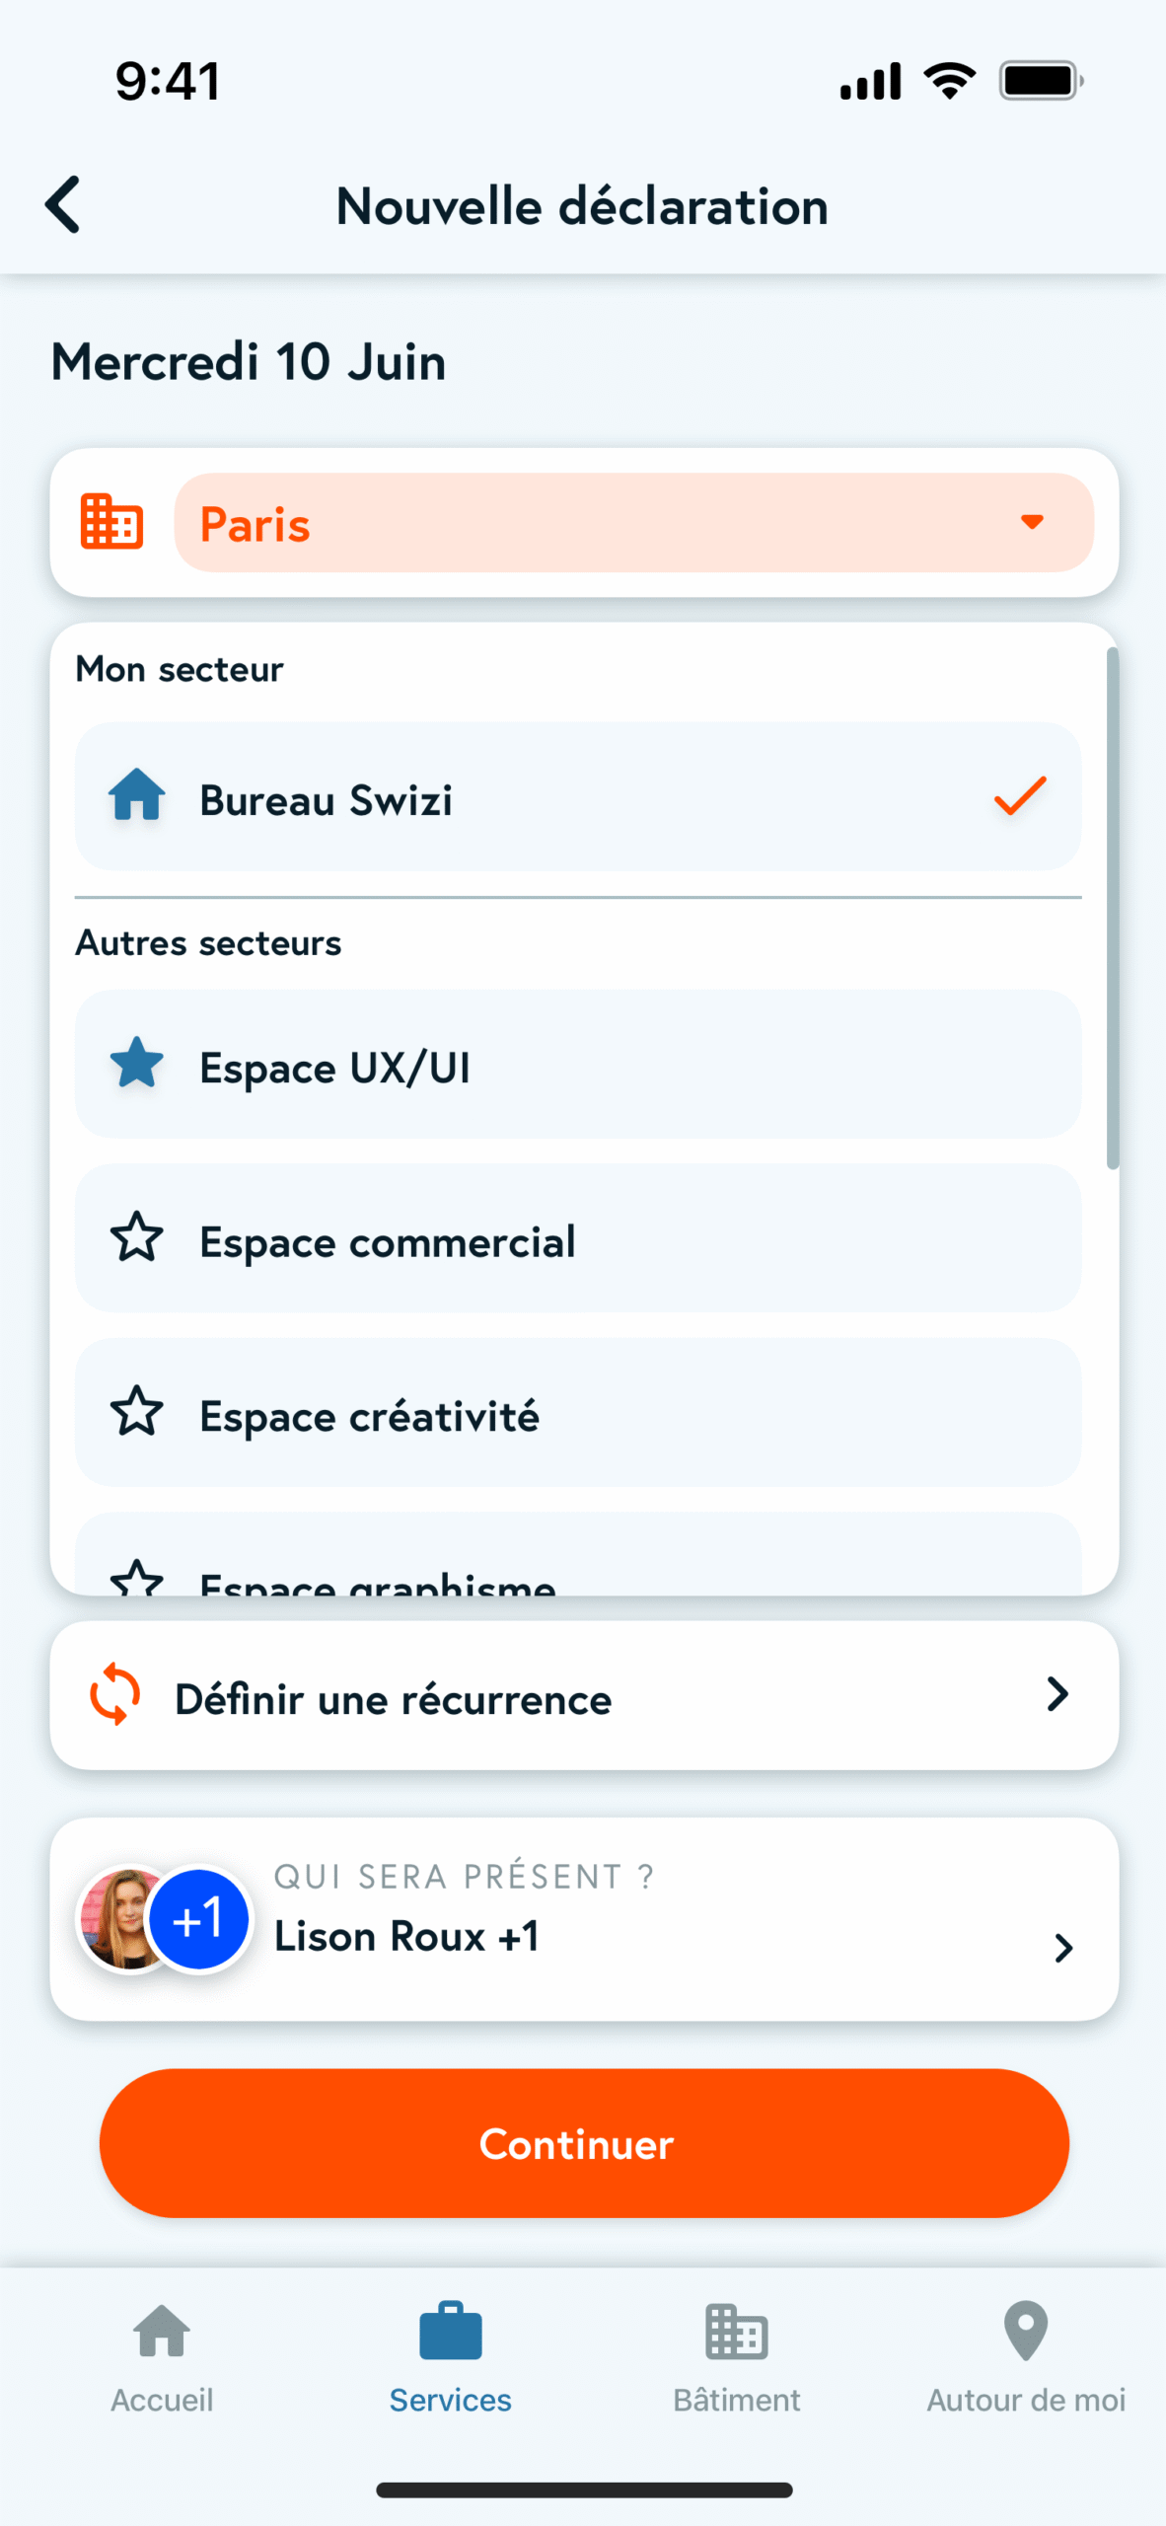Open the Accueil home tab icon

162,2331
